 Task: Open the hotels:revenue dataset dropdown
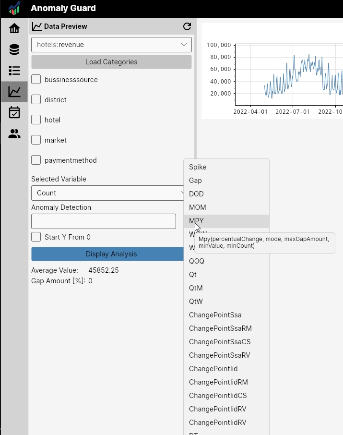pos(111,45)
